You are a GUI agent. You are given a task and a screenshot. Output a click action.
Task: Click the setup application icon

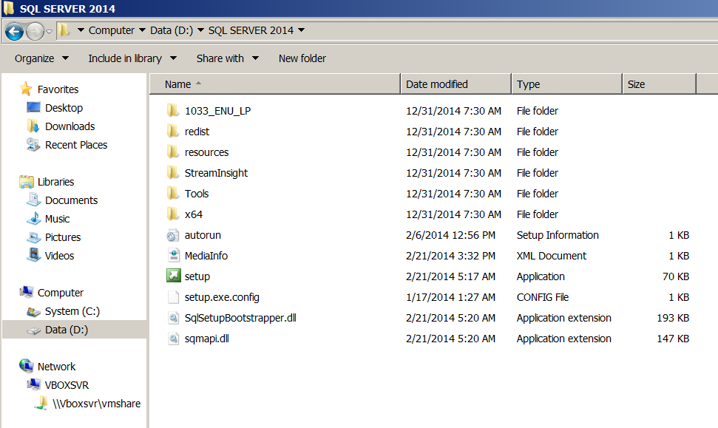click(173, 276)
